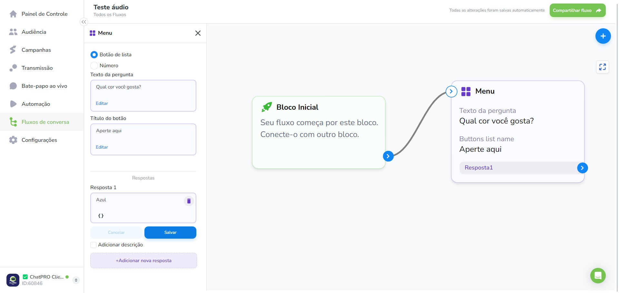The height and width of the screenshot is (293, 619).
Task: Click the Resposta1 output connector arrow
Action: tap(582, 168)
